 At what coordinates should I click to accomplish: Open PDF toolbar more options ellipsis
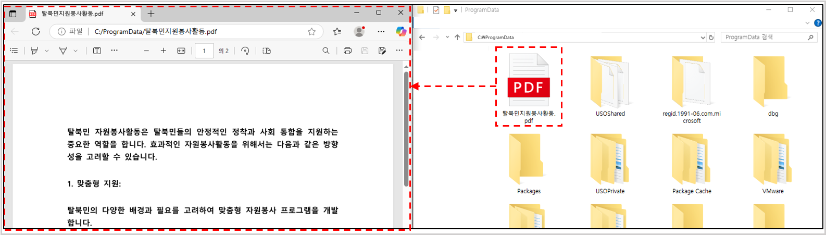pyautogui.click(x=399, y=51)
